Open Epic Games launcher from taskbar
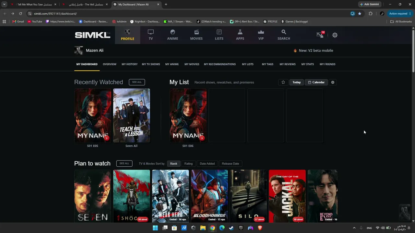415x233 pixels. click(241, 228)
